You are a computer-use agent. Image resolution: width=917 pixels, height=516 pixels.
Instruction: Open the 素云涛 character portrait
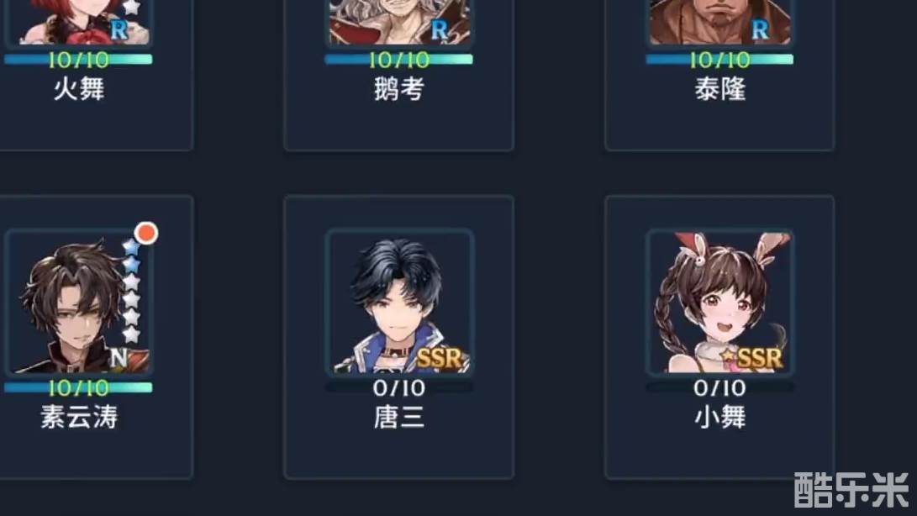tap(78, 302)
